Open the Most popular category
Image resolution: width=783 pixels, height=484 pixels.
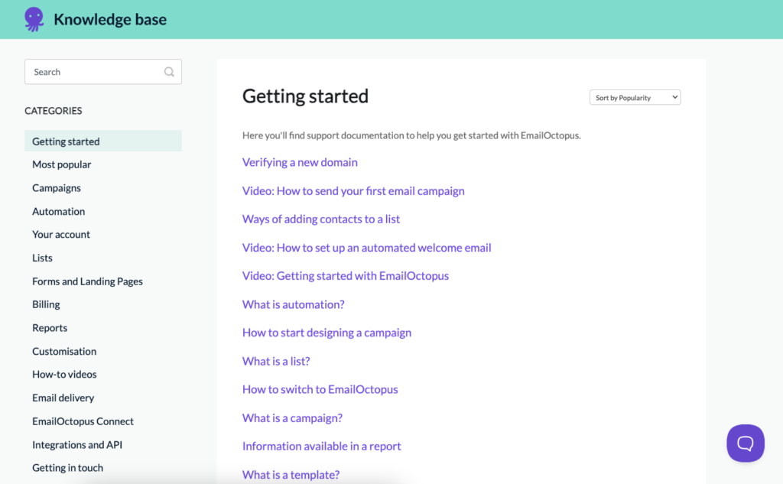(61, 164)
